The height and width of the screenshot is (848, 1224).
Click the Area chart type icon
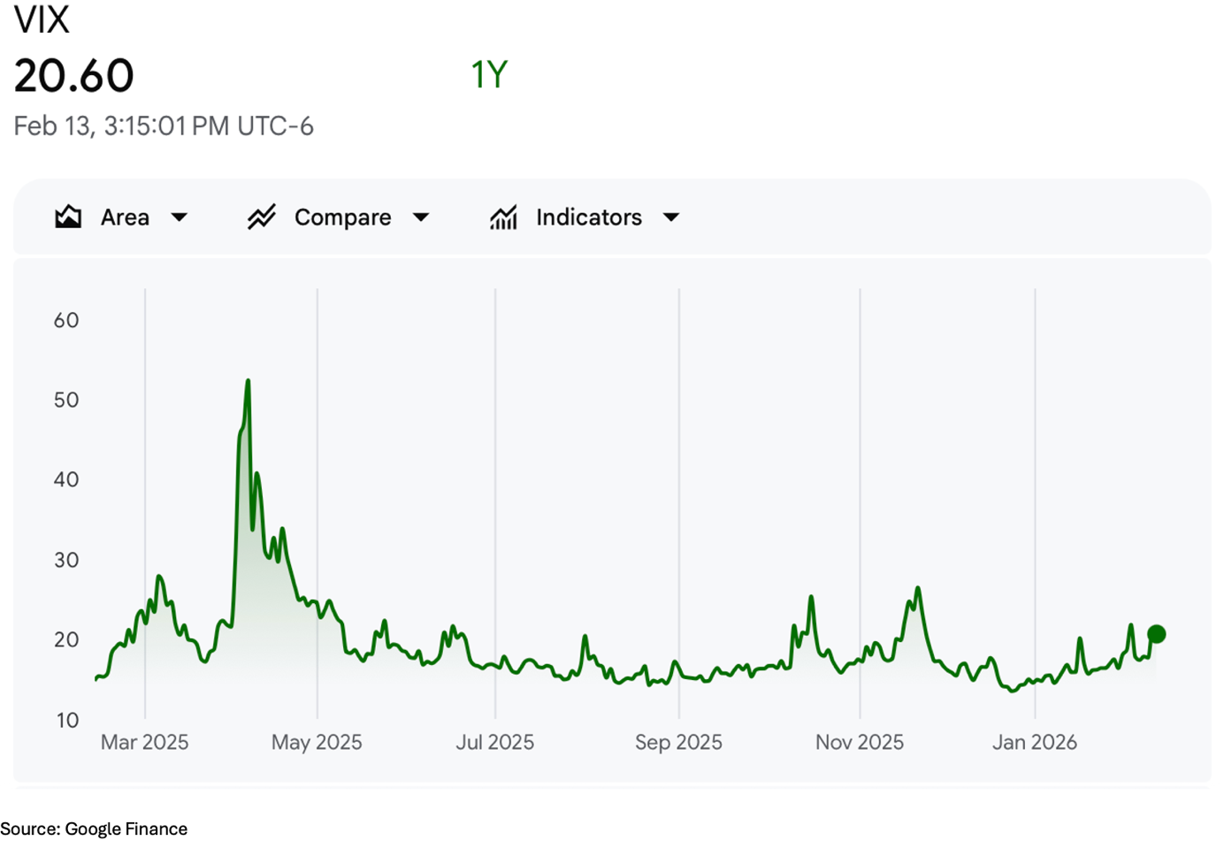[68, 217]
